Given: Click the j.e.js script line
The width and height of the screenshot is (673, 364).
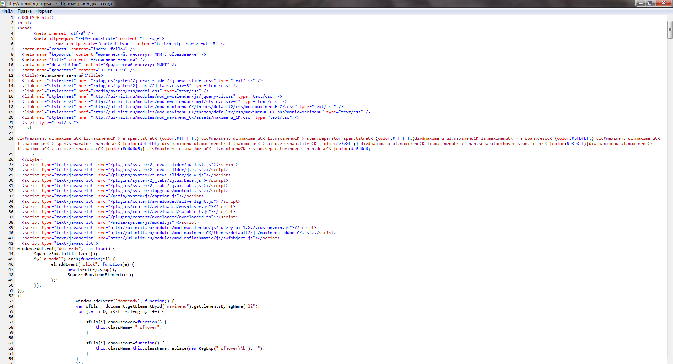Looking at the screenshot, I should [x=125, y=170].
